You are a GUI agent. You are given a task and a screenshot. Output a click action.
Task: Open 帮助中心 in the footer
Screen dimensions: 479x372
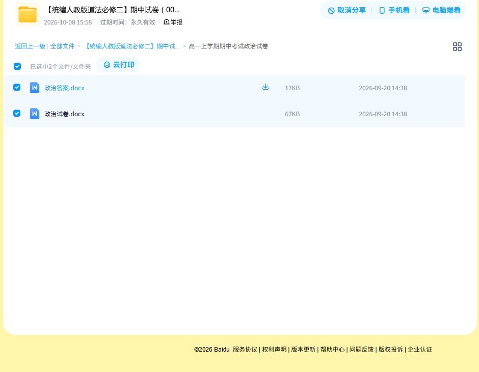(332, 350)
